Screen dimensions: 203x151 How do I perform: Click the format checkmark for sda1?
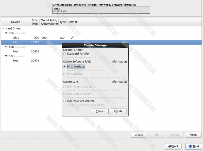(x=72, y=38)
